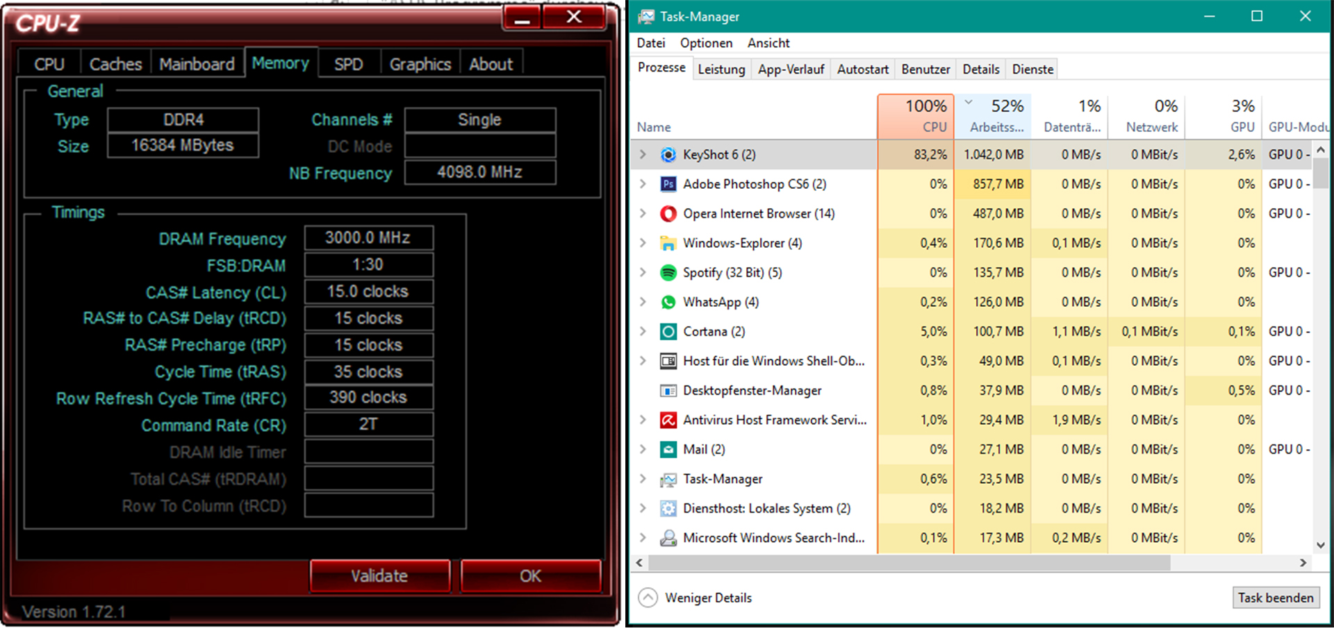The height and width of the screenshot is (631, 1334).
Task: Click the horizontal scrollbar right arrow
Action: click(x=1303, y=563)
